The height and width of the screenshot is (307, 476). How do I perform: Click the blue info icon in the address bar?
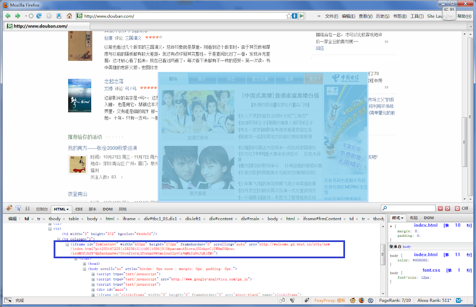[x=294, y=16]
